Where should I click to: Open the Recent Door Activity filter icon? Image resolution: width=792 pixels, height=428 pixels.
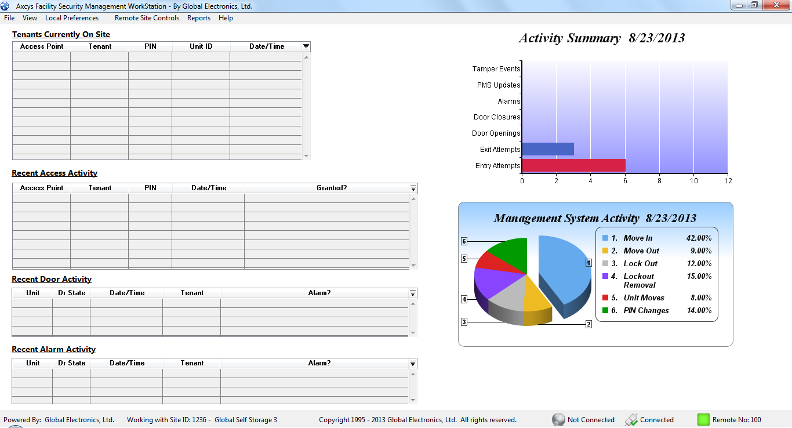point(413,293)
